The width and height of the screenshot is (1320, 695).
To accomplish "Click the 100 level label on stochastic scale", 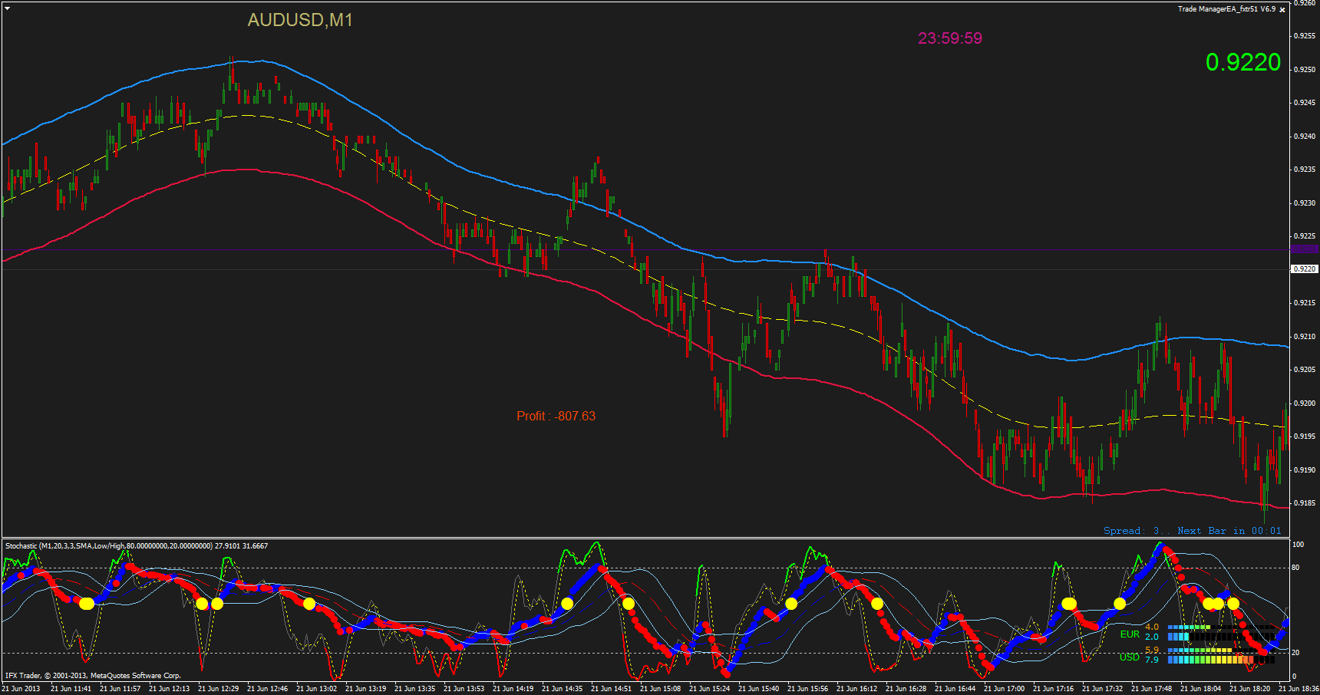I will pos(1298,545).
